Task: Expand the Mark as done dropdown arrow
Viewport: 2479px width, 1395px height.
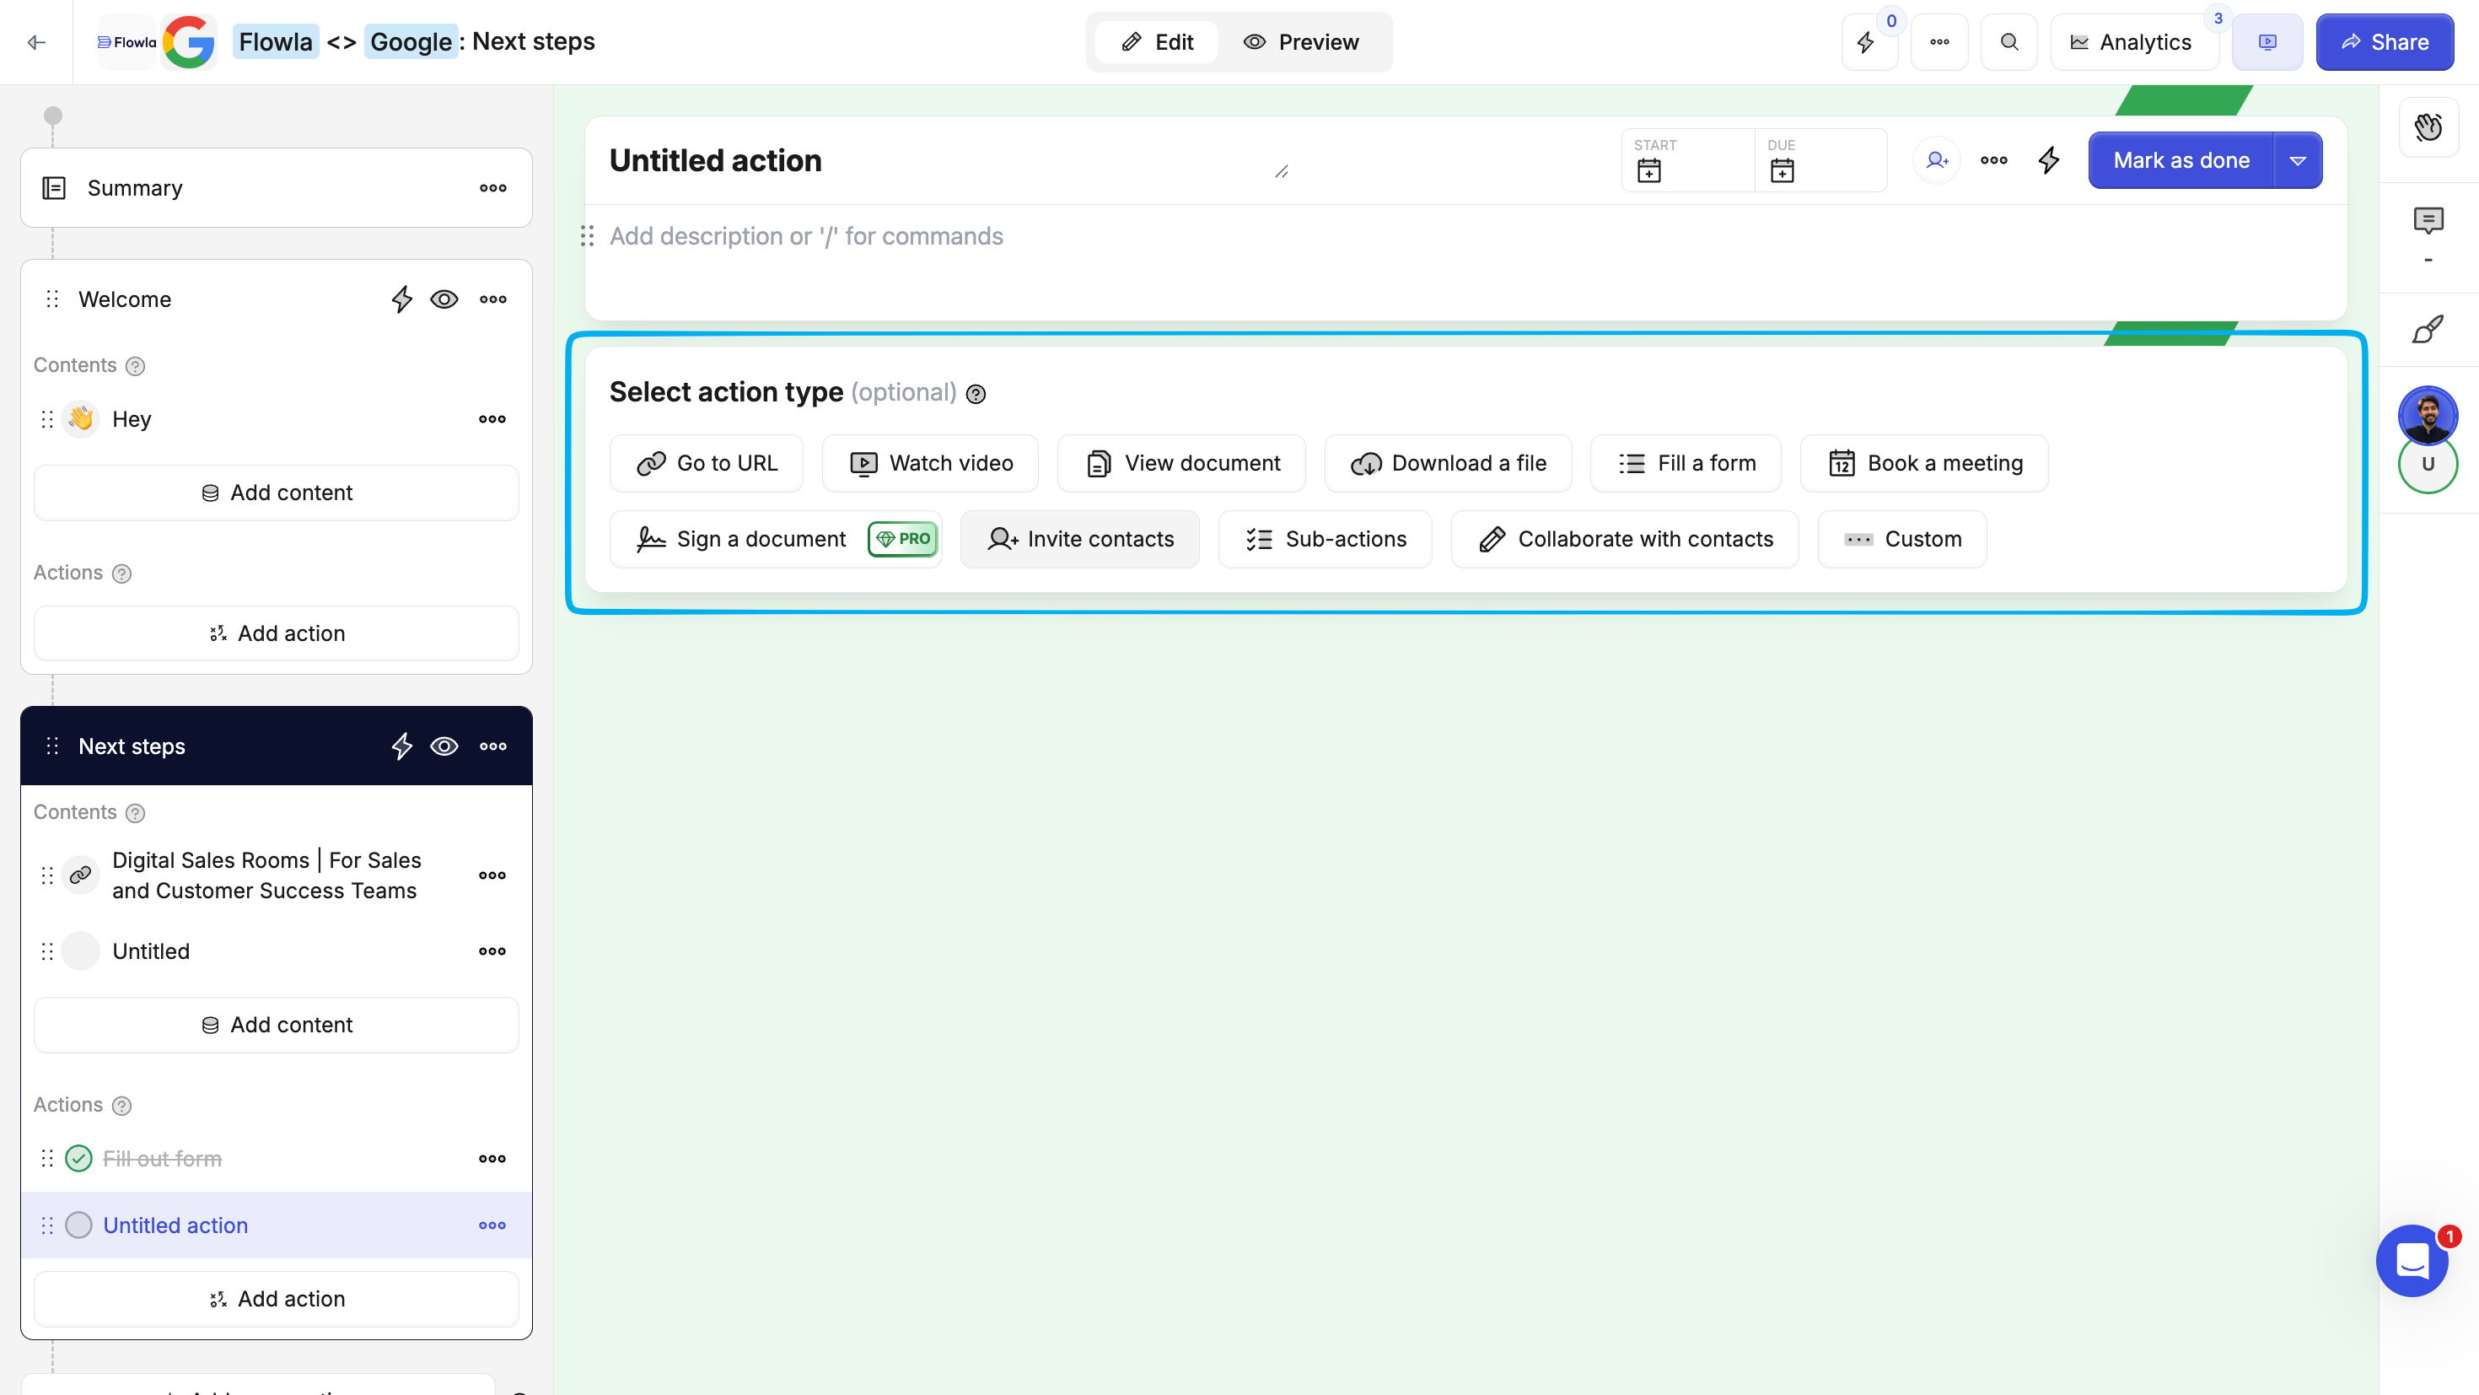Action: 2297,161
